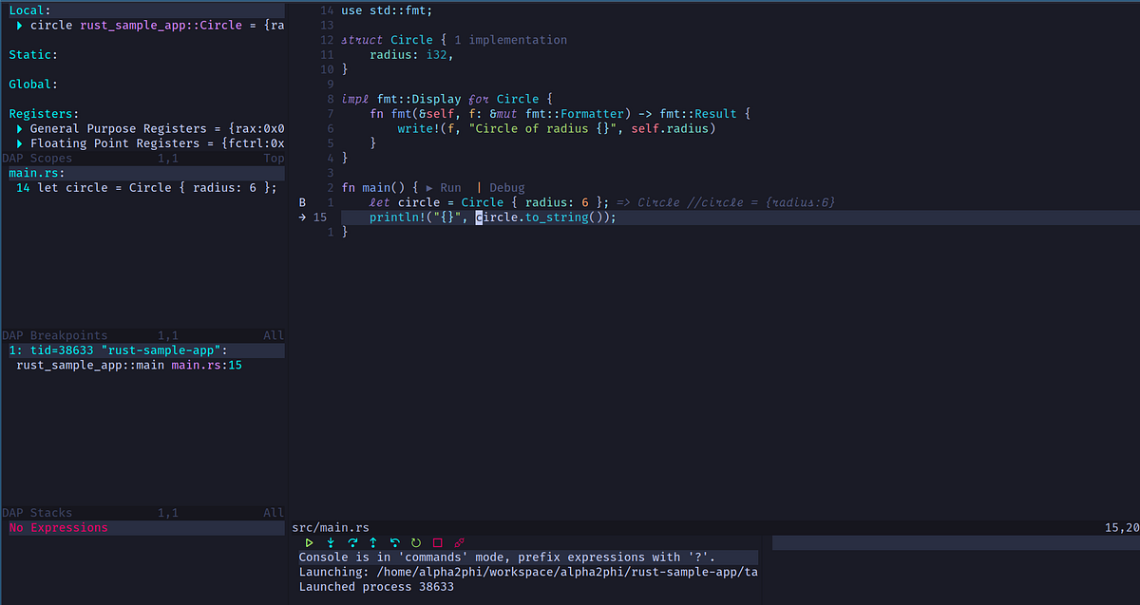Restart the session with circular arrow icon
The height and width of the screenshot is (605, 1140).
415,542
